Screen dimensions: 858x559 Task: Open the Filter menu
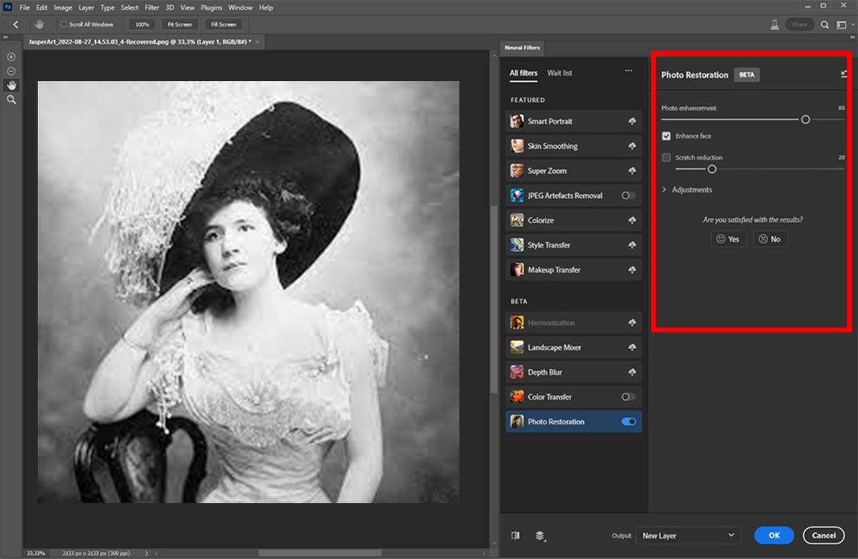tap(151, 7)
